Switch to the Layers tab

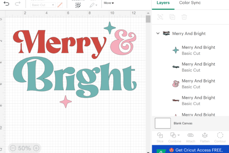(x=163, y=3)
